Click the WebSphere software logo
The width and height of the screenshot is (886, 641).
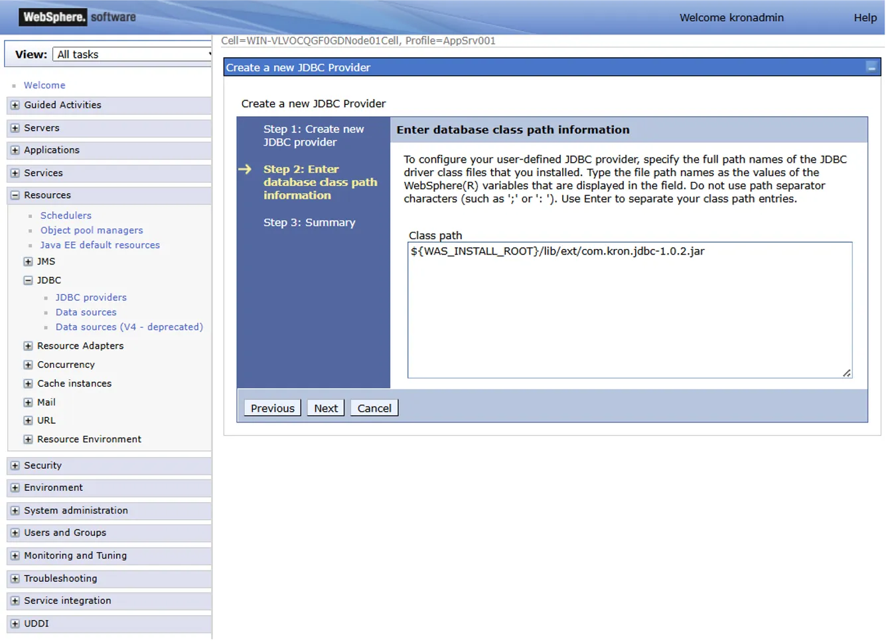(78, 17)
